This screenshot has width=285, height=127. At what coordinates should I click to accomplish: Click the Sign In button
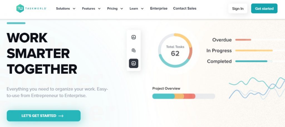(x=238, y=9)
